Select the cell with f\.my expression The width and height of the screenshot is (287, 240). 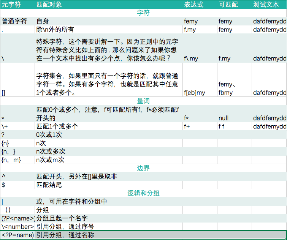coord(200,48)
